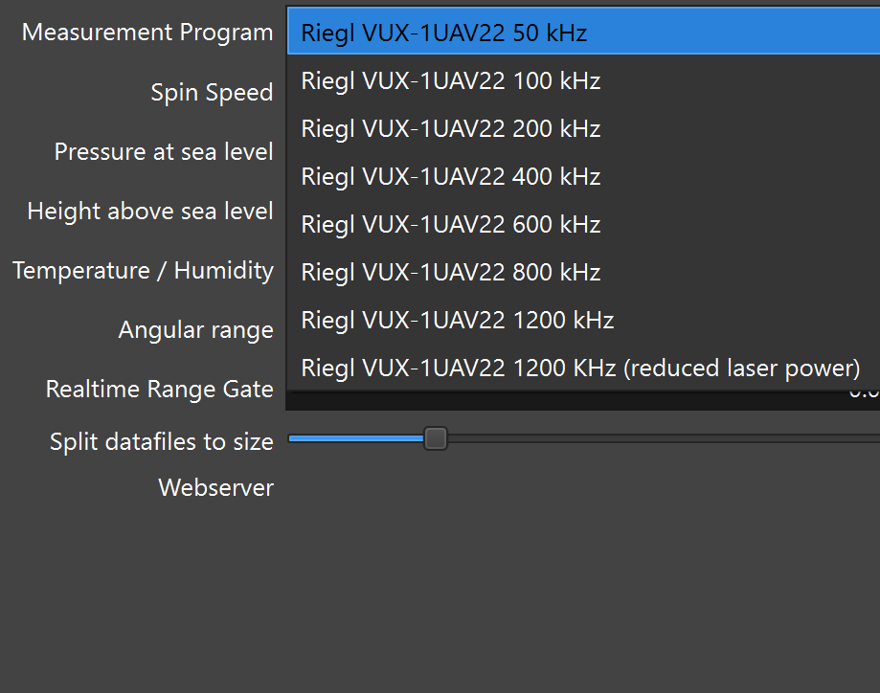880x693 pixels.
Task: Click the Temperature / Humidity label
Action: 143,271
